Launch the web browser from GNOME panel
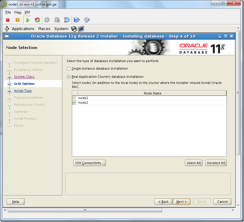The height and width of the screenshot is (222, 244). coord(74,29)
